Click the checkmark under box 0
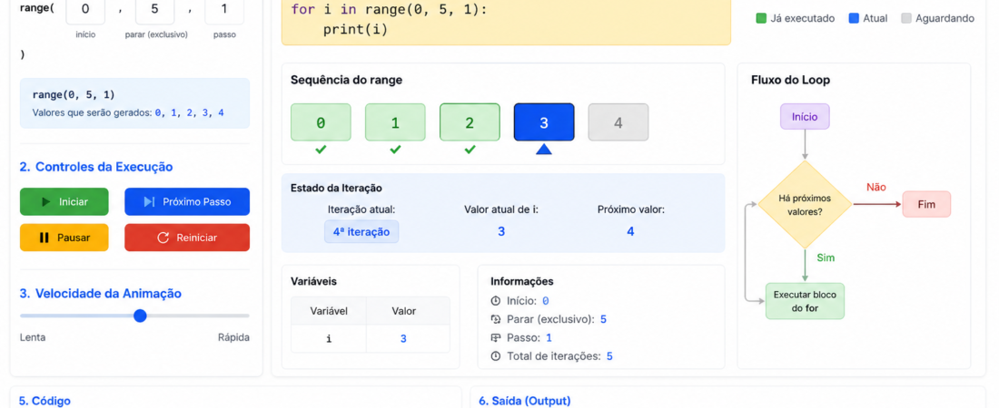The height and width of the screenshot is (408, 999). (321, 150)
